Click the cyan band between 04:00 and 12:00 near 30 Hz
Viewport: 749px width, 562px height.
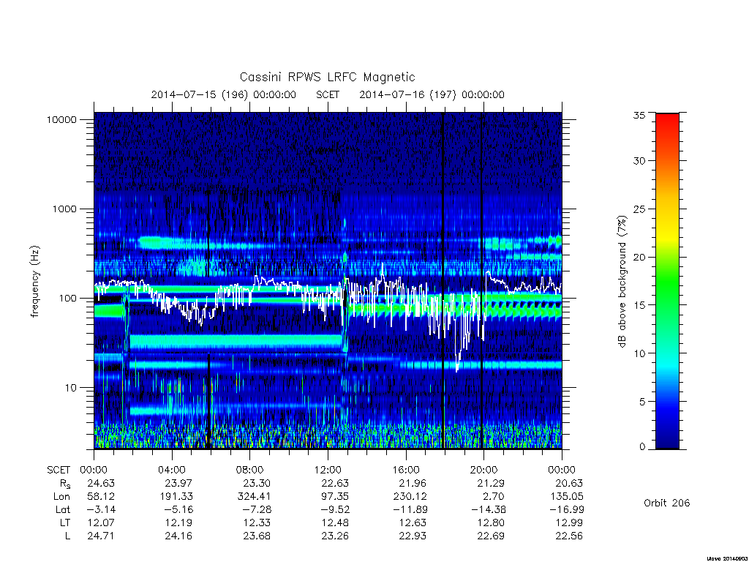(236, 341)
